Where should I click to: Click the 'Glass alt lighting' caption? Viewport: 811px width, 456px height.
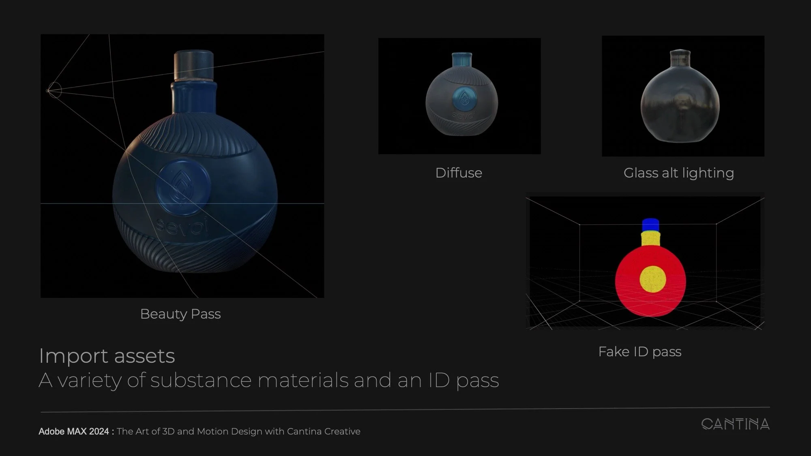click(679, 173)
